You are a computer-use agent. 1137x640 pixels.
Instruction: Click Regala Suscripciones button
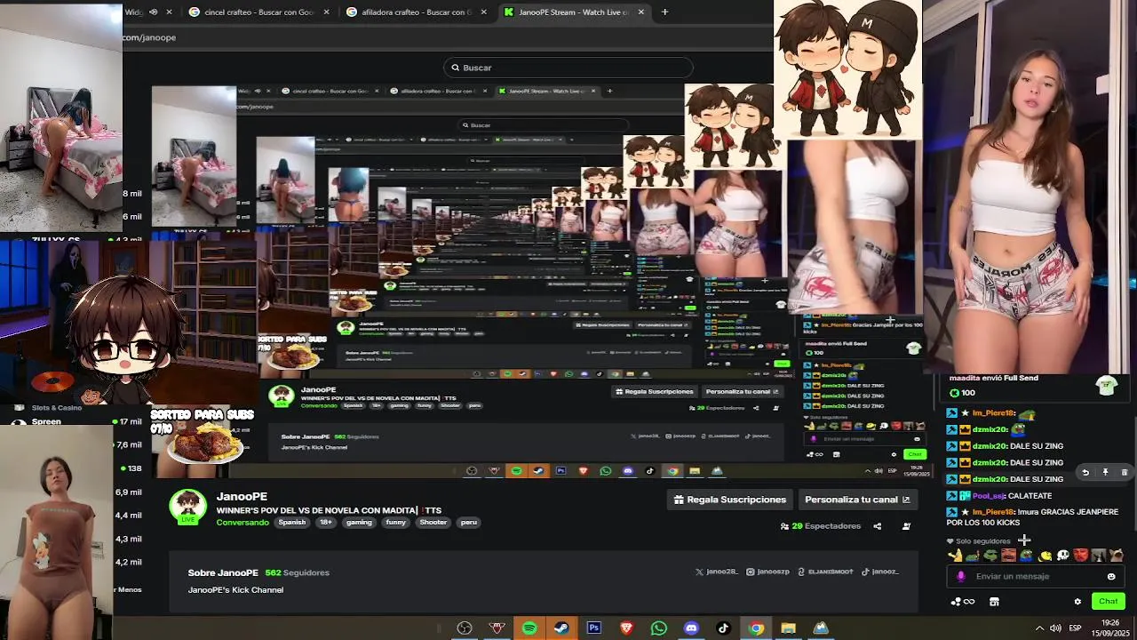730,500
